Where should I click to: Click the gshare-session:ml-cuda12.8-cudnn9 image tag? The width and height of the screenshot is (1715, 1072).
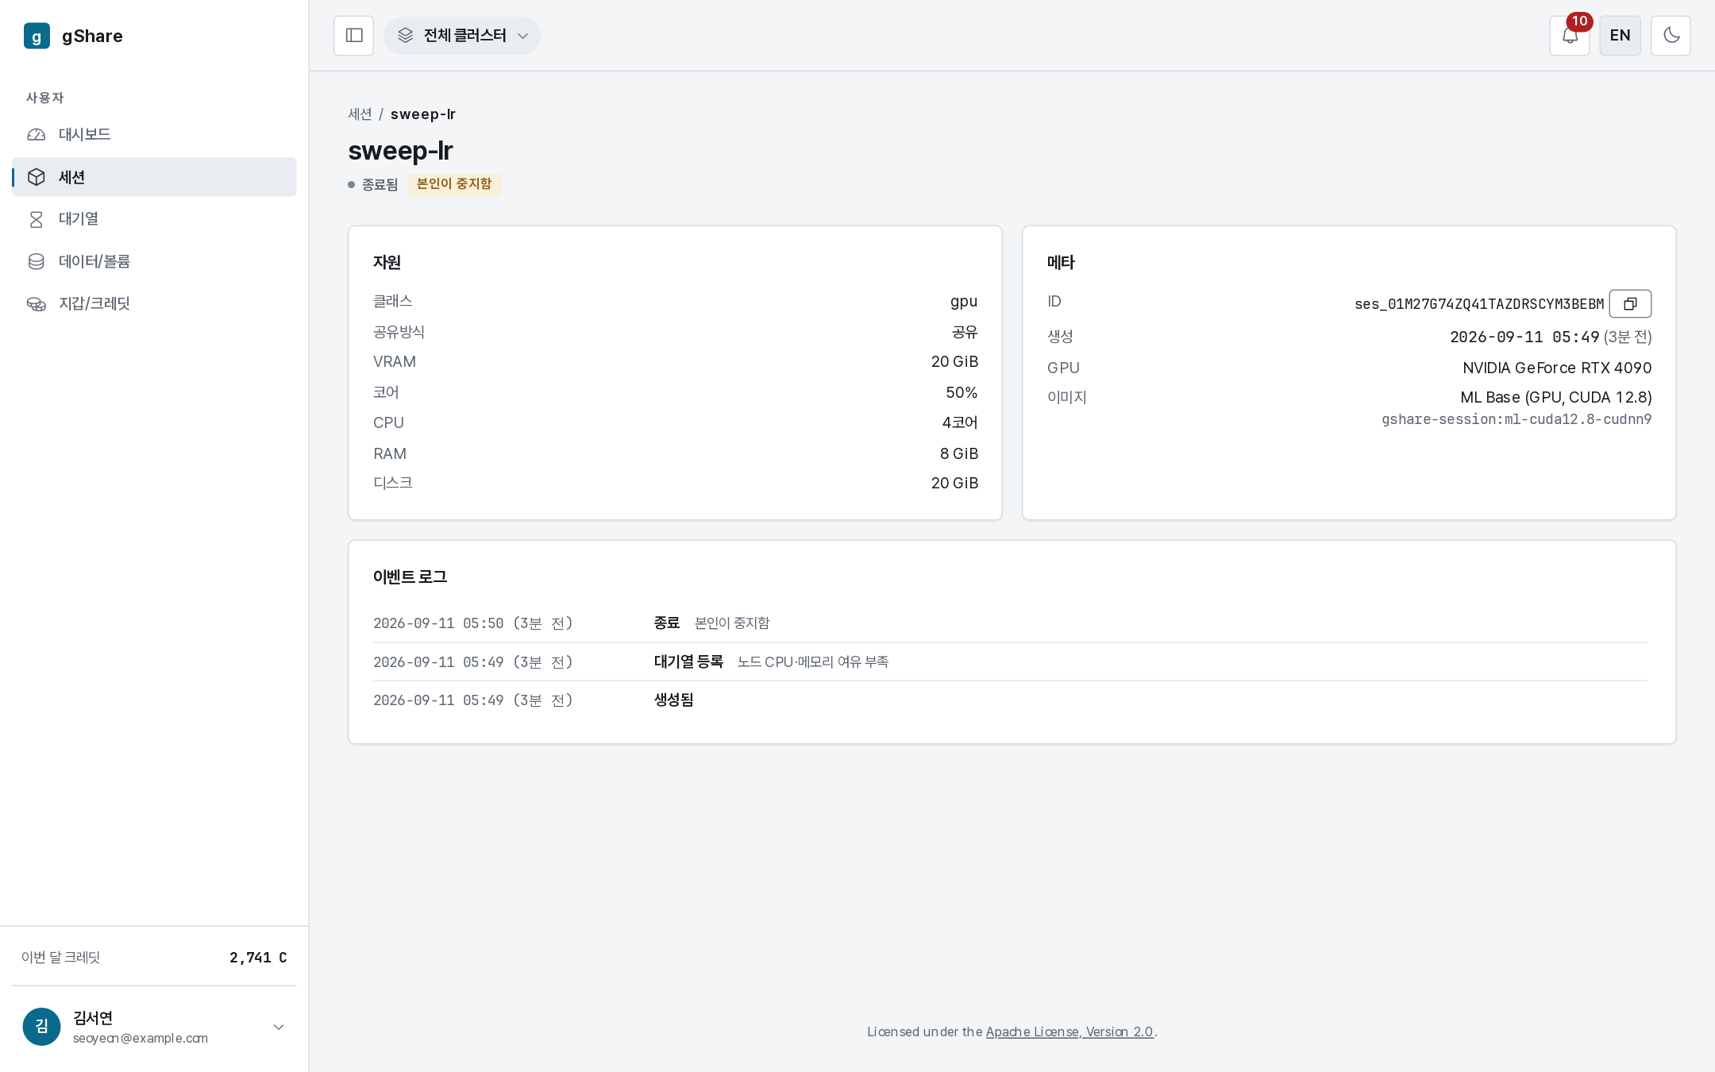pos(1517,419)
